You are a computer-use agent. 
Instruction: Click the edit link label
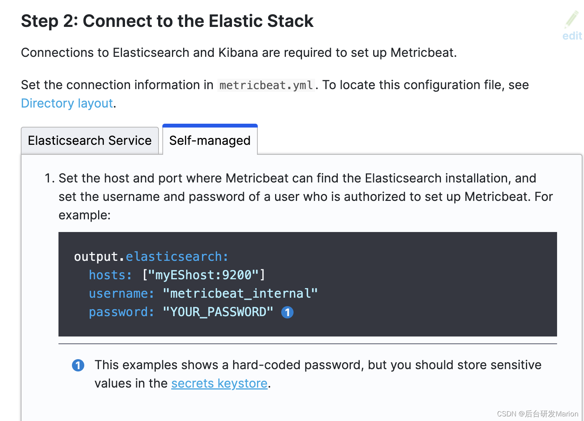click(x=572, y=36)
